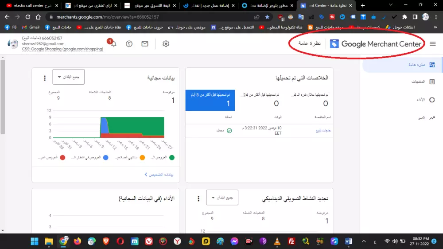Open the بيانات مجانية card three-dot menu
Screen dimensions: 443x249
point(45,78)
